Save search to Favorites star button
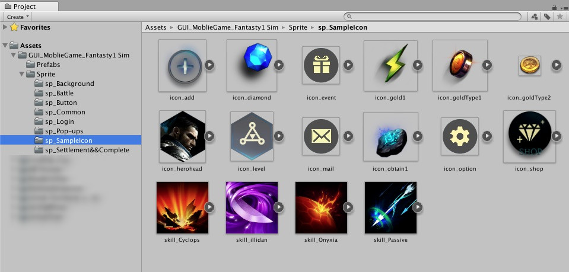The width and height of the screenshot is (569, 272). point(559,17)
